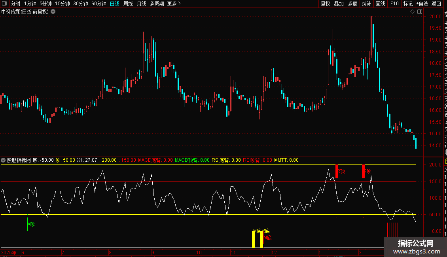Click the 14.50 price axis label
Image resolution: width=447 pixels, height=257 pixels.
(435, 146)
